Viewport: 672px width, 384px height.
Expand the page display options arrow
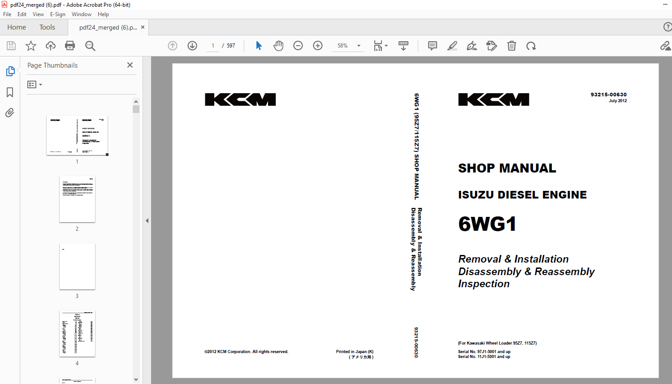[386, 46]
